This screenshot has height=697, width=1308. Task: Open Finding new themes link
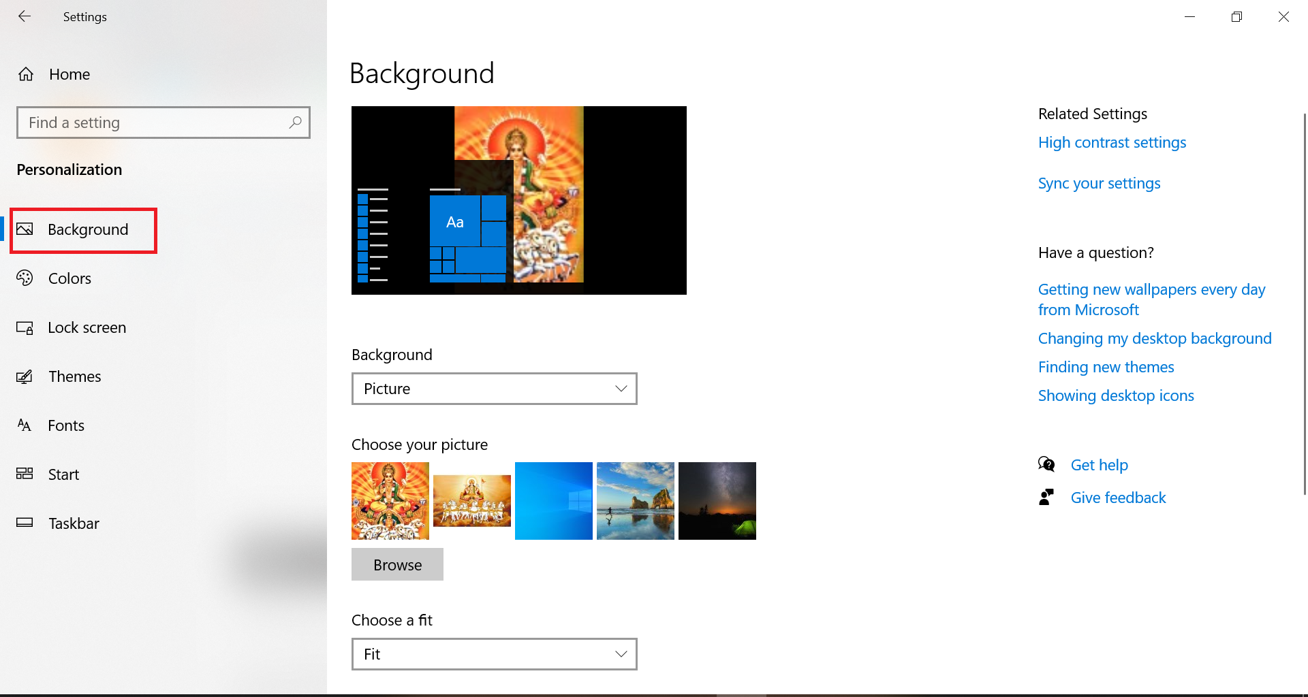click(x=1106, y=367)
